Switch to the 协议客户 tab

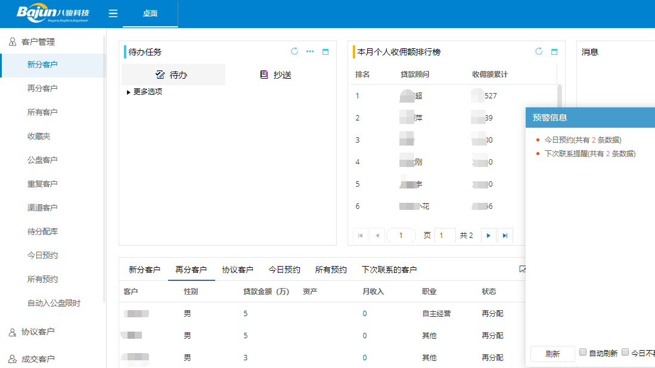pos(237,269)
